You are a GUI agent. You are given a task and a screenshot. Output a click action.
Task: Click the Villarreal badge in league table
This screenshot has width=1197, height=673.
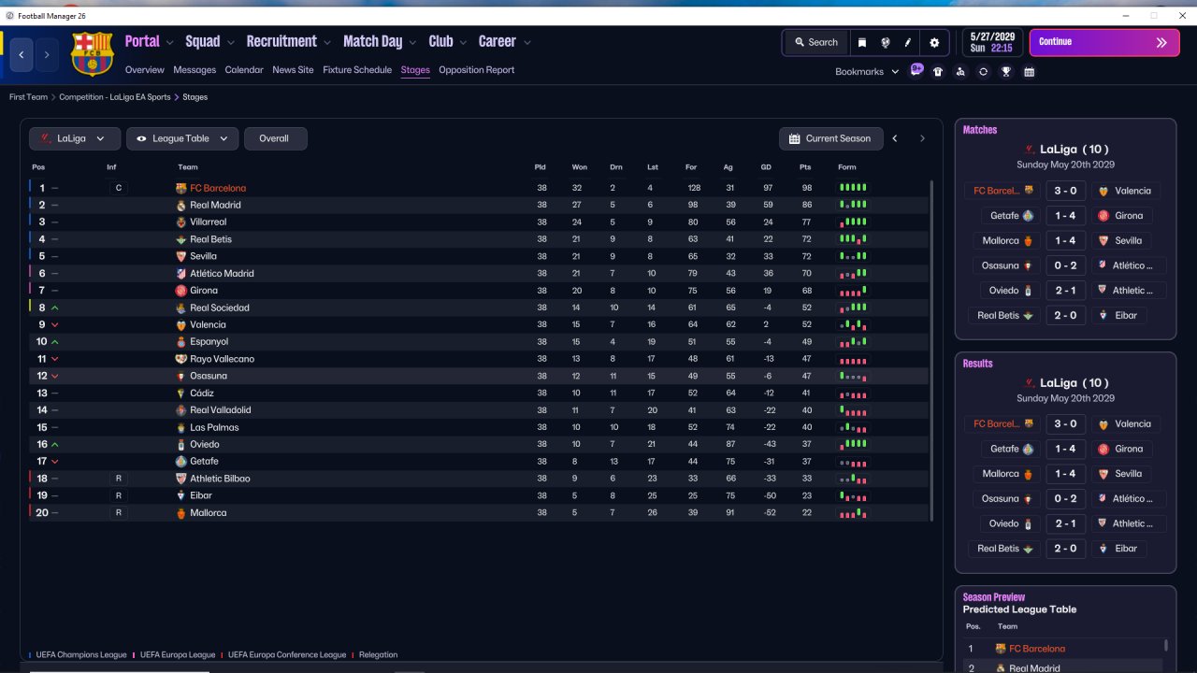(x=181, y=222)
